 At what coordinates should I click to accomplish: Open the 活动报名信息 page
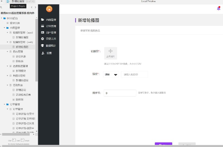[x=23, y=95]
